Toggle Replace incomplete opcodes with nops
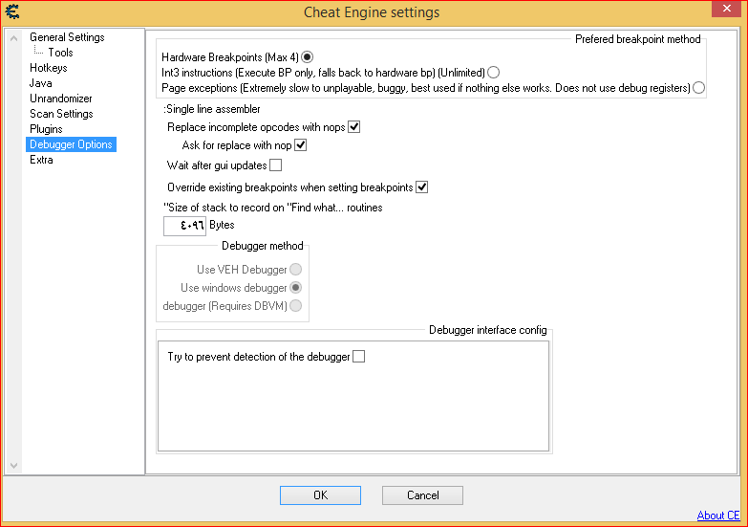 point(353,126)
